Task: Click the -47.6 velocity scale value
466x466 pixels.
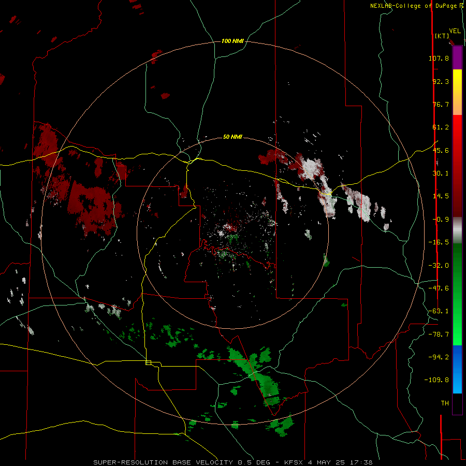Action: coord(439,288)
